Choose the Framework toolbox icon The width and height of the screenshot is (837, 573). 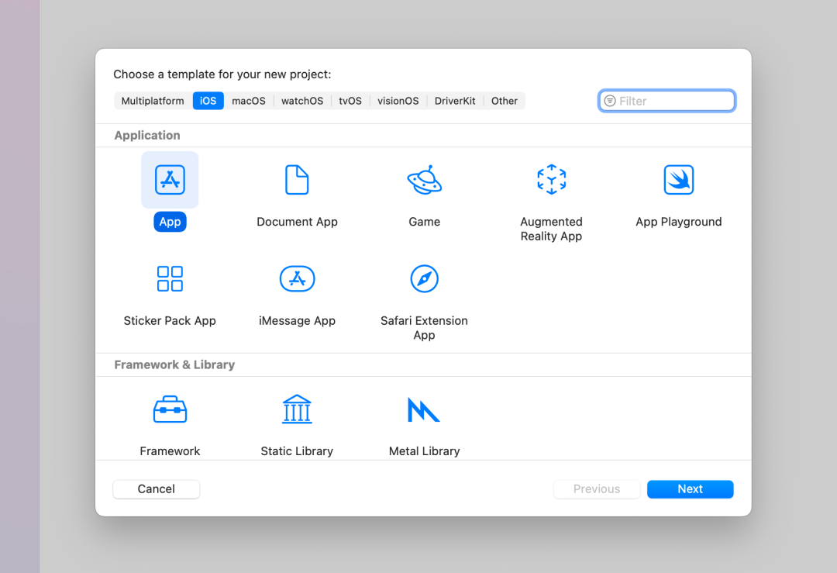coord(170,409)
